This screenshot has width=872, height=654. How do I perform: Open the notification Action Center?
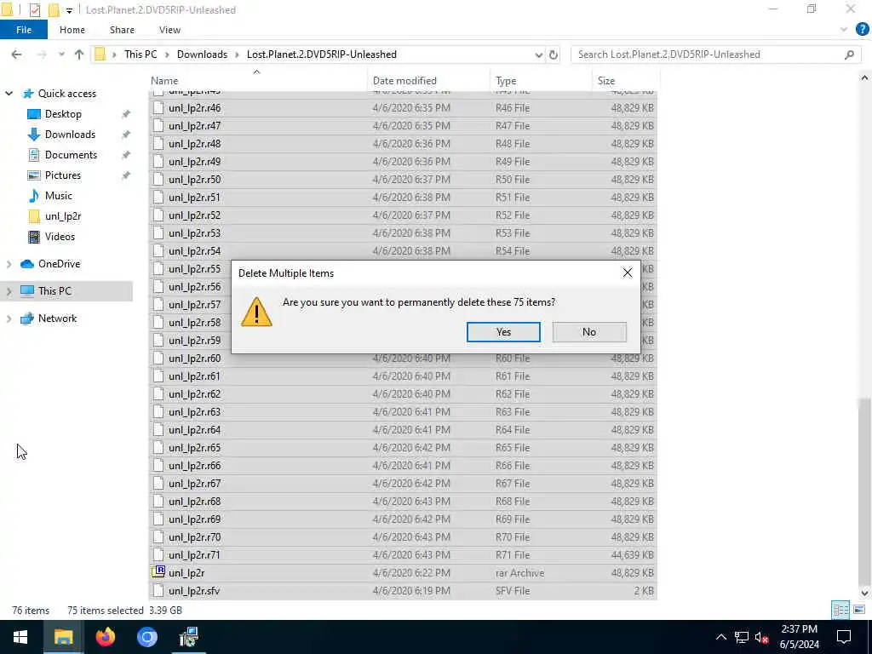click(x=844, y=637)
